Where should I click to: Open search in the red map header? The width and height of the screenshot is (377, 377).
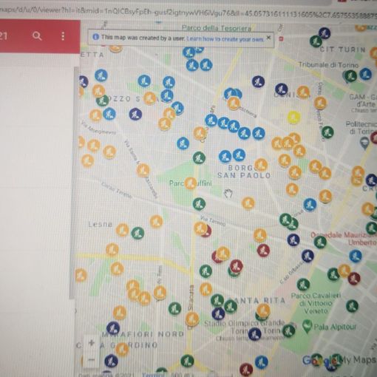click(37, 36)
